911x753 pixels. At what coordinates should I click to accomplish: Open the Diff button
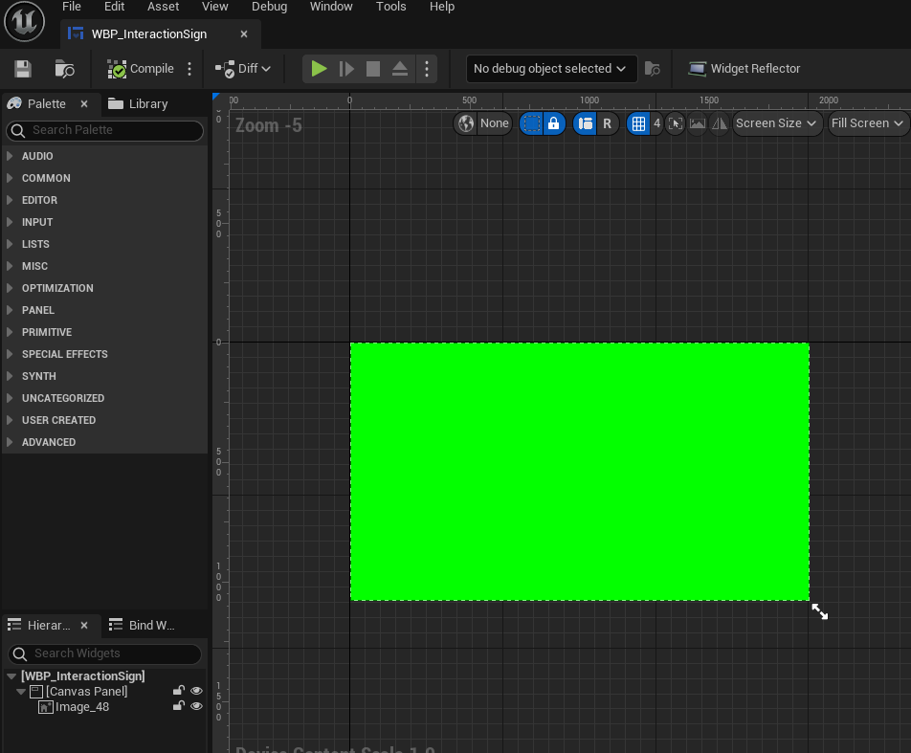pyautogui.click(x=244, y=69)
